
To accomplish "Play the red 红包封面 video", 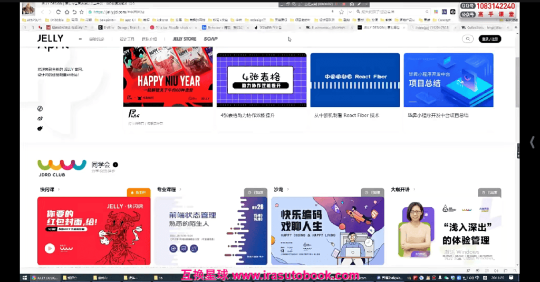I will click(x=50, y=248).
